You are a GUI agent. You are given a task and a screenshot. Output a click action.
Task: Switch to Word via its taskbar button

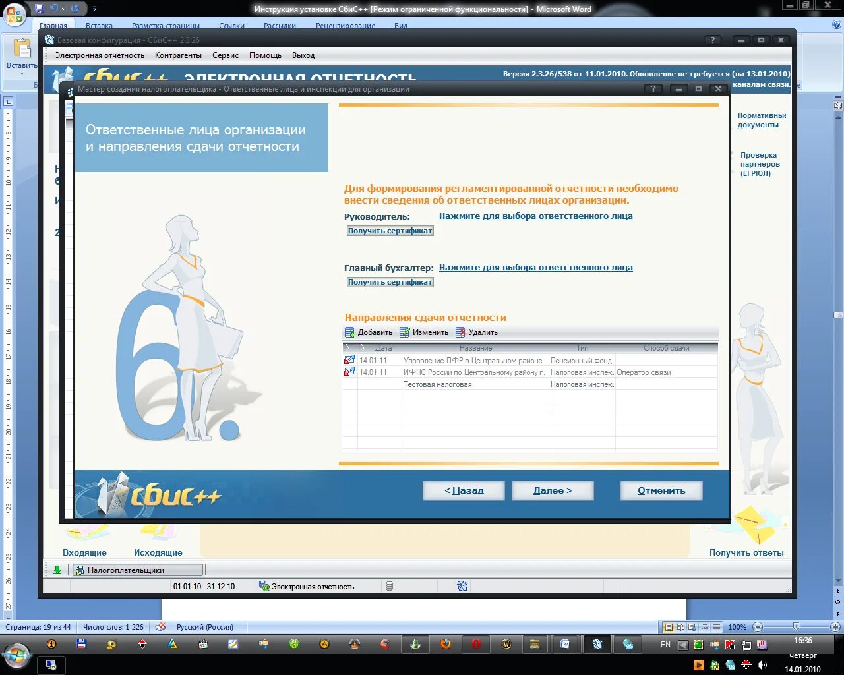(565, 644)
